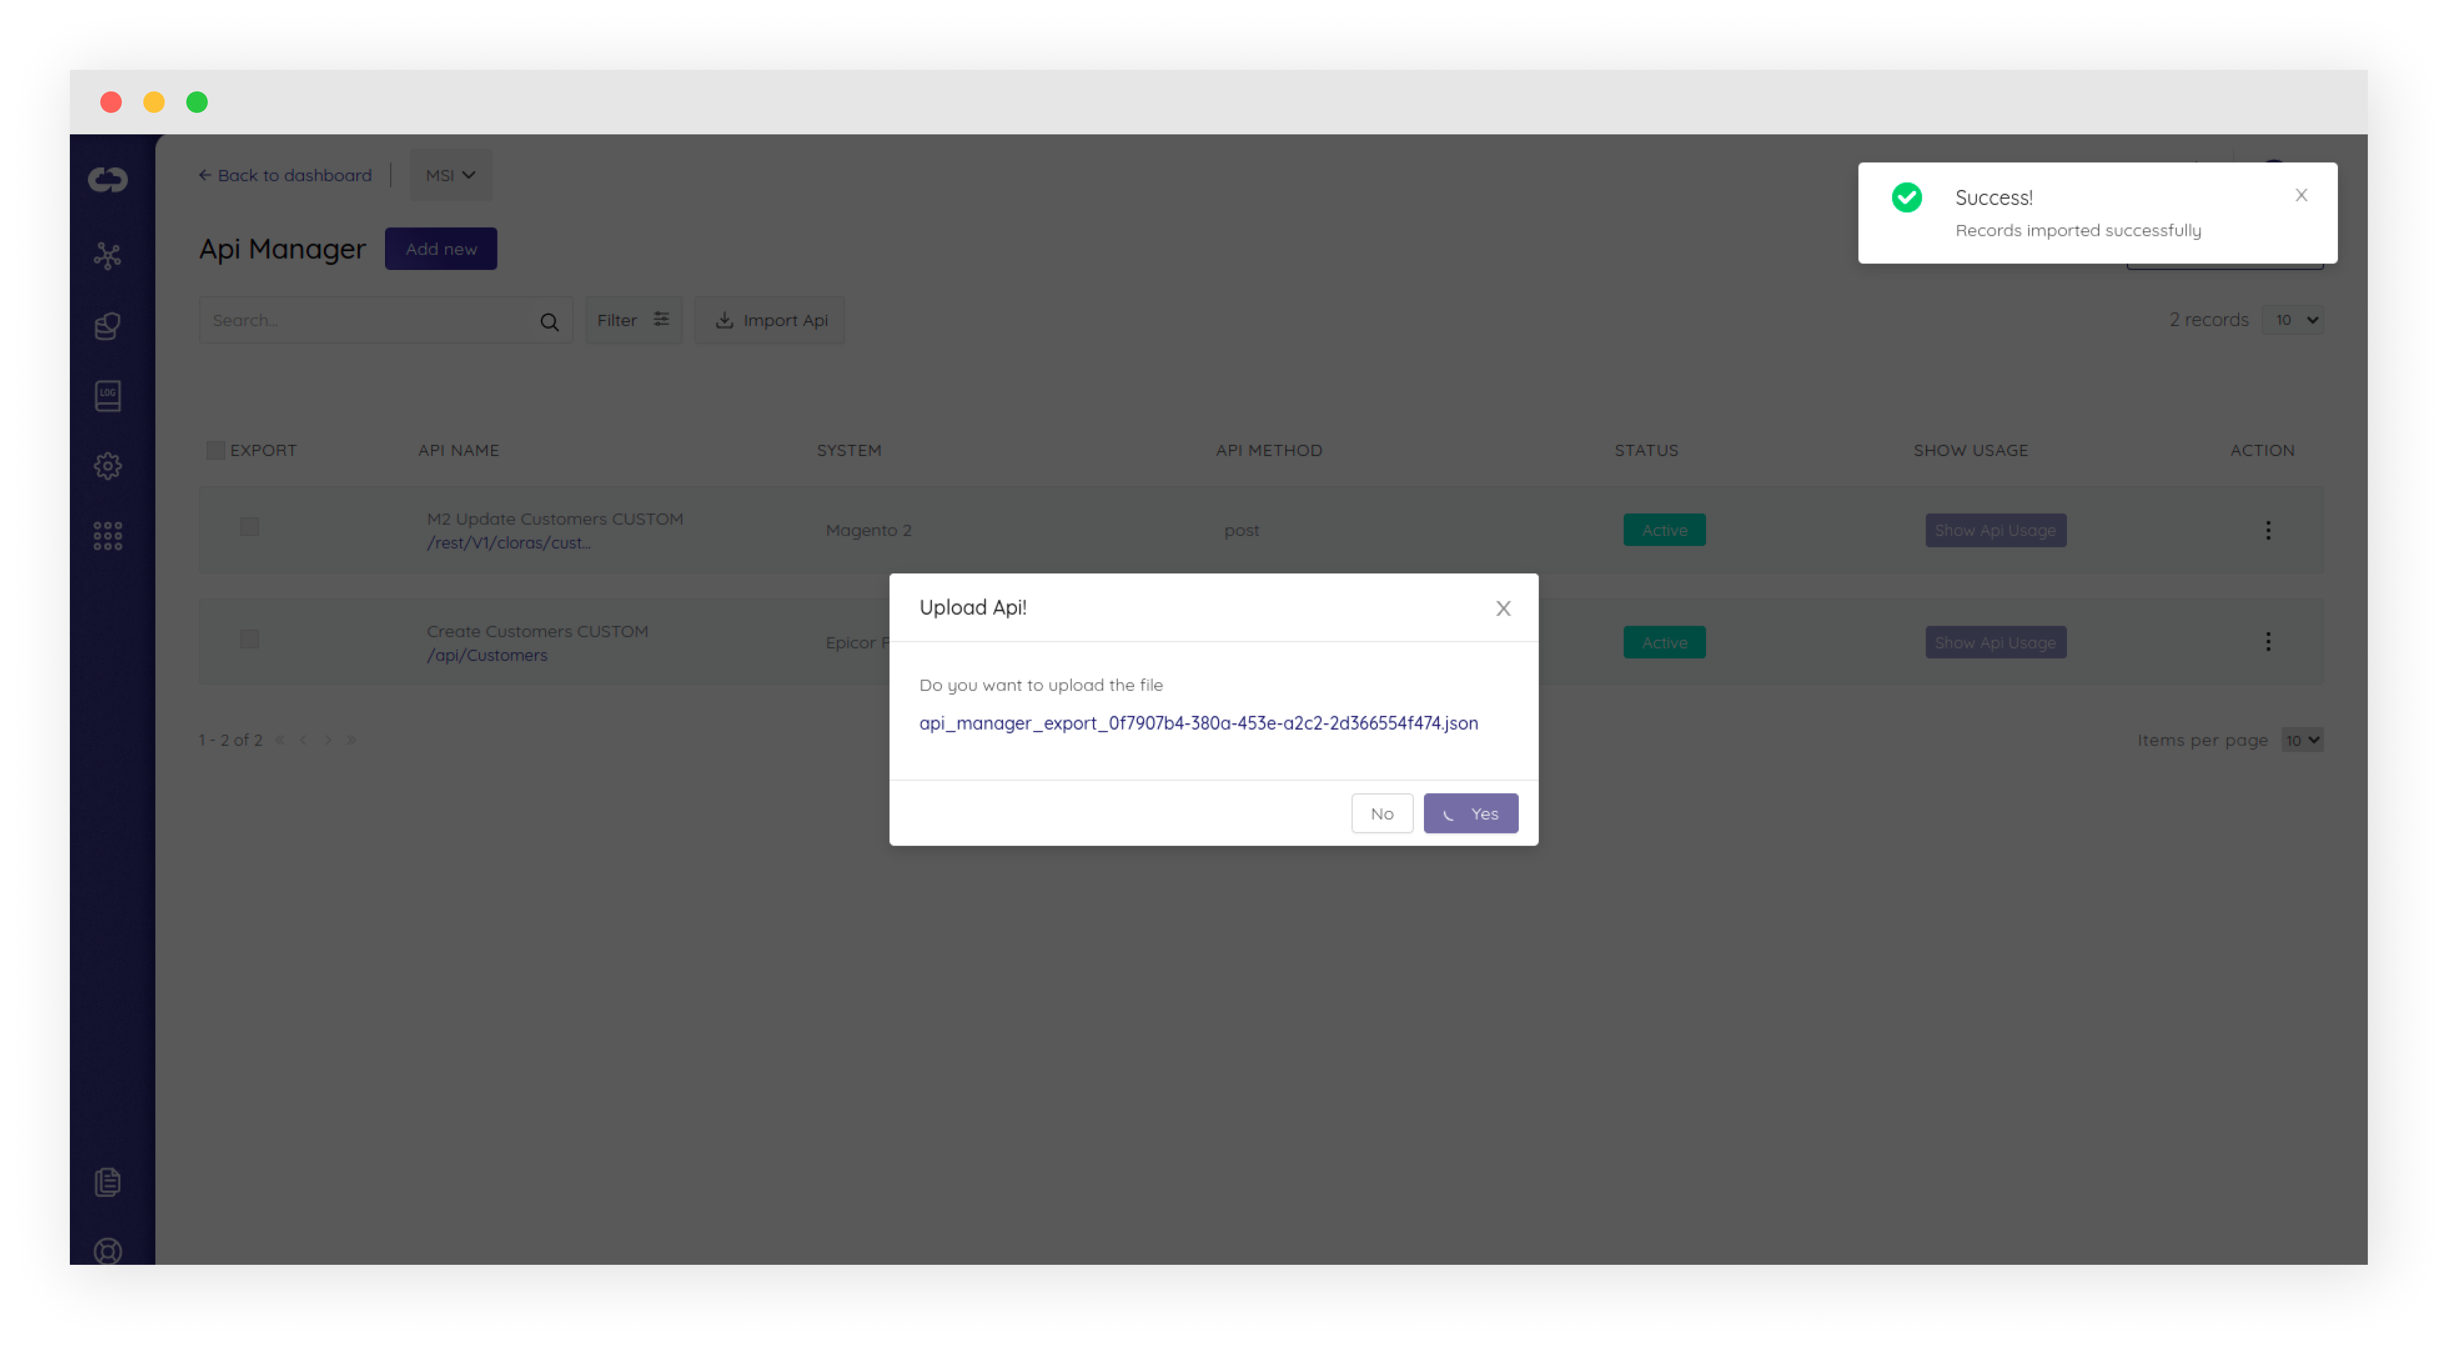This screenshot has width=2452, height=1349.
Task: Click API NAME column header
Action: (459, 450)
